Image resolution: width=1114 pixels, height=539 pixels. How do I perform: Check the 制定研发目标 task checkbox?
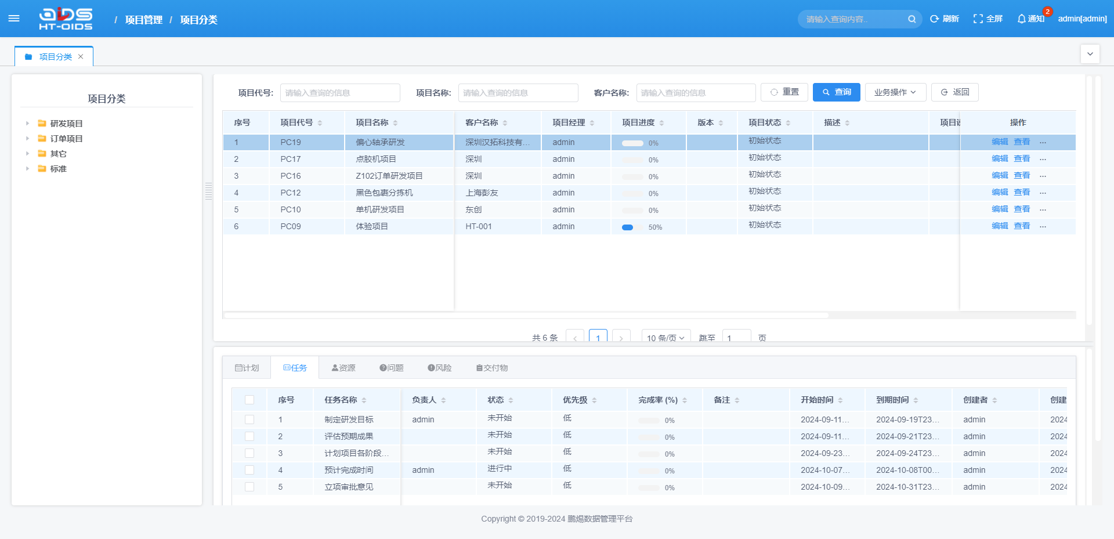[x=249, y=419]
